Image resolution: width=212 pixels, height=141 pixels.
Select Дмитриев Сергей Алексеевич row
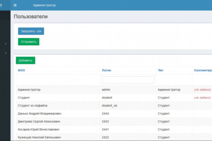point(39,122)
